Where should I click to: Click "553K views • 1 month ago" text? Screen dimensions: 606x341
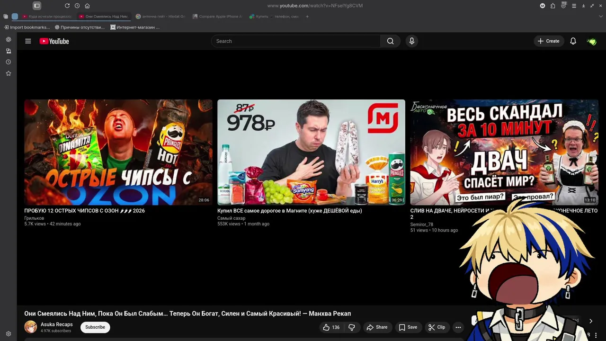(243, 224)
